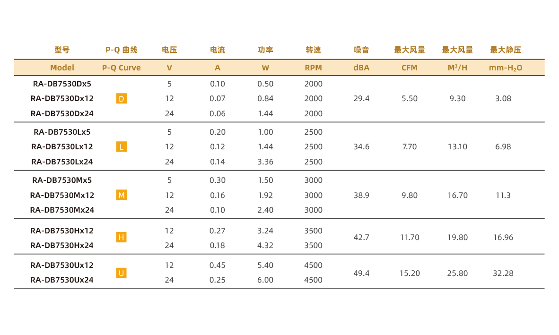This screenshot has height=335, width=559.
Task: Click the 32.28 static pressure value
Action: (x=503, y=273)
